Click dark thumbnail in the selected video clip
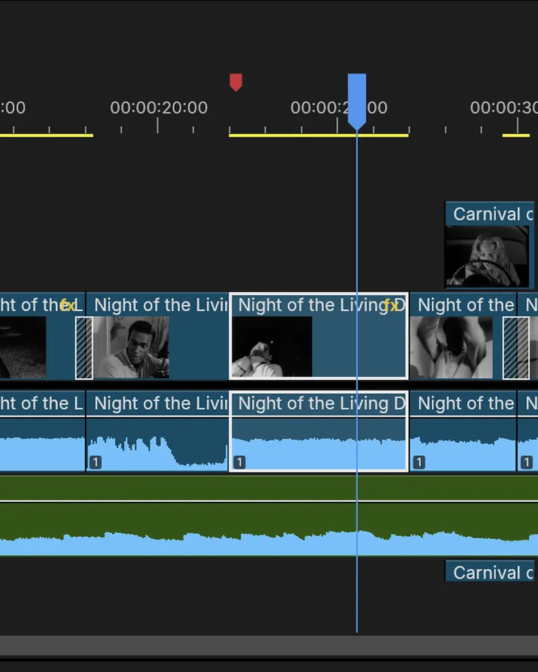This screenshot has width=538, height=672. click(x=272, y=347)
